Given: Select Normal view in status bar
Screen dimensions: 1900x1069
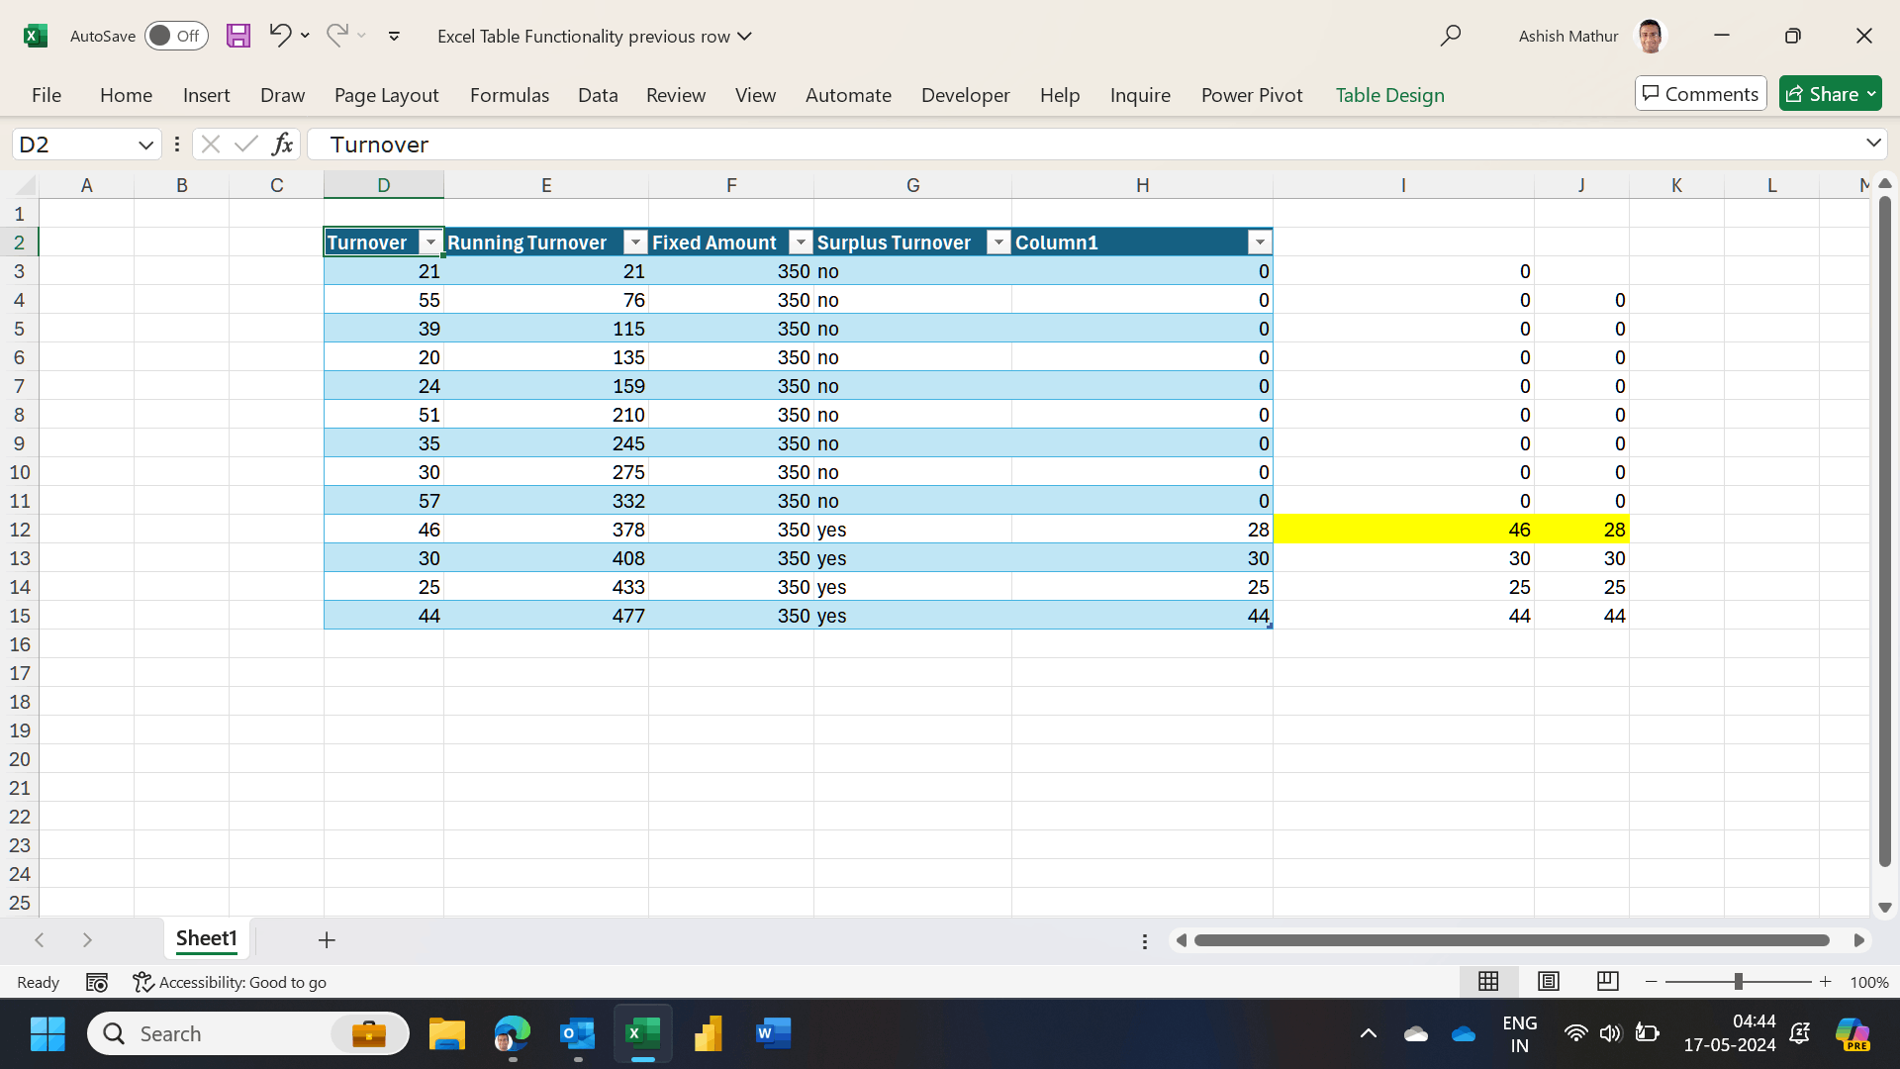Looking at the screenshot, I should (1488, 981).
